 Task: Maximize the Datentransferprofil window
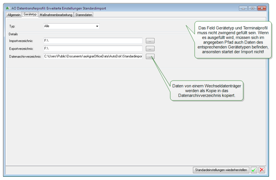[252, 8]
